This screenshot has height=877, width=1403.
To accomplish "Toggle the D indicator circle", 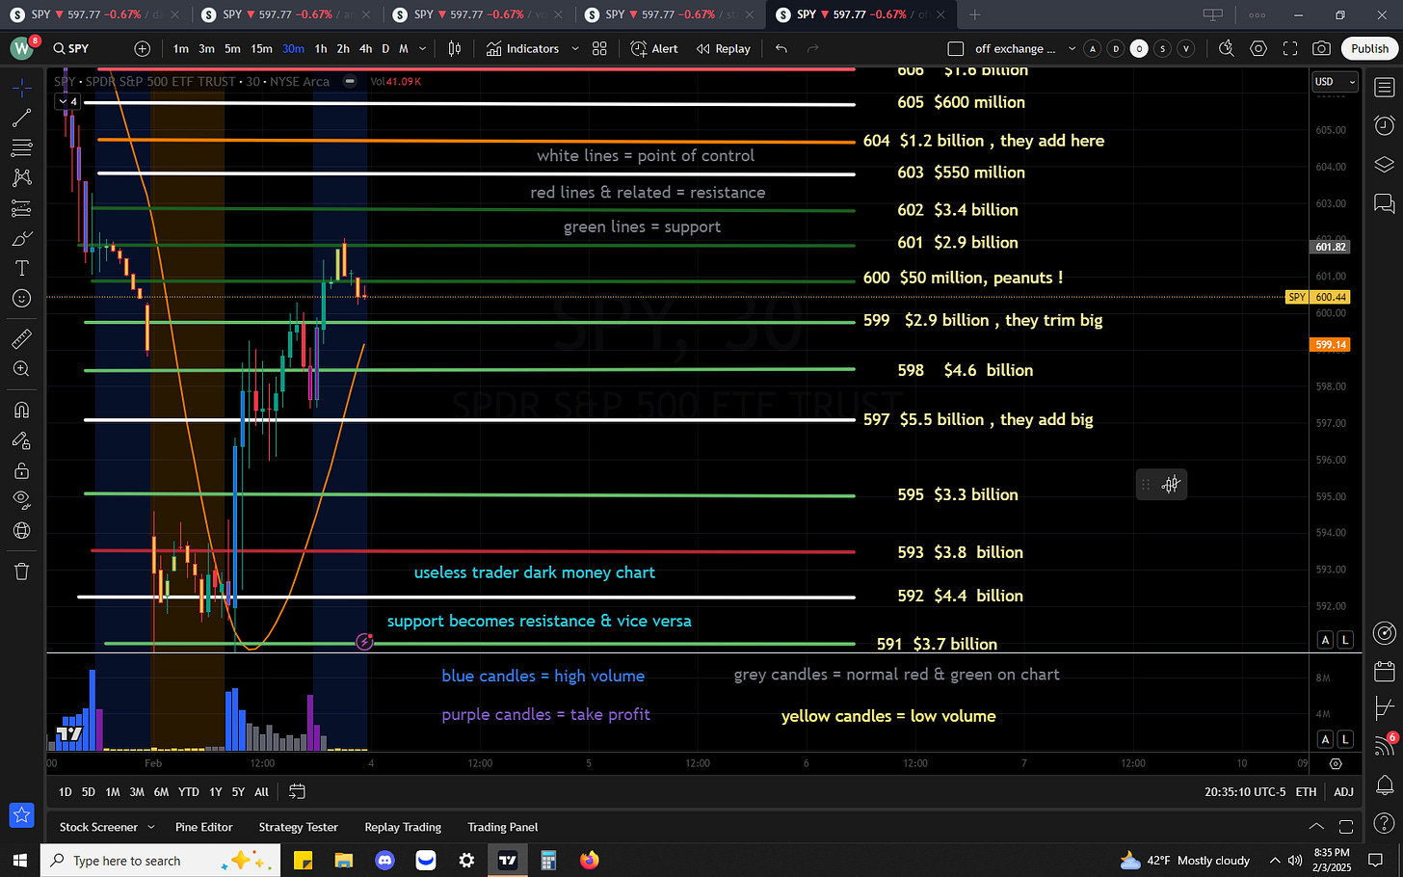I will click(x=1116, y=48).
